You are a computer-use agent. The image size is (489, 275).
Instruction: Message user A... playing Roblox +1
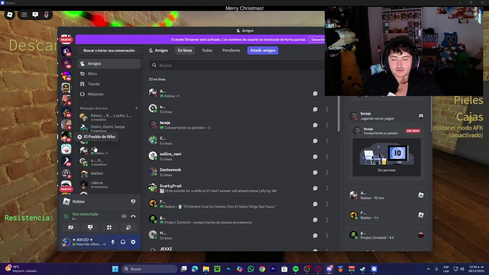click(315, 94)
